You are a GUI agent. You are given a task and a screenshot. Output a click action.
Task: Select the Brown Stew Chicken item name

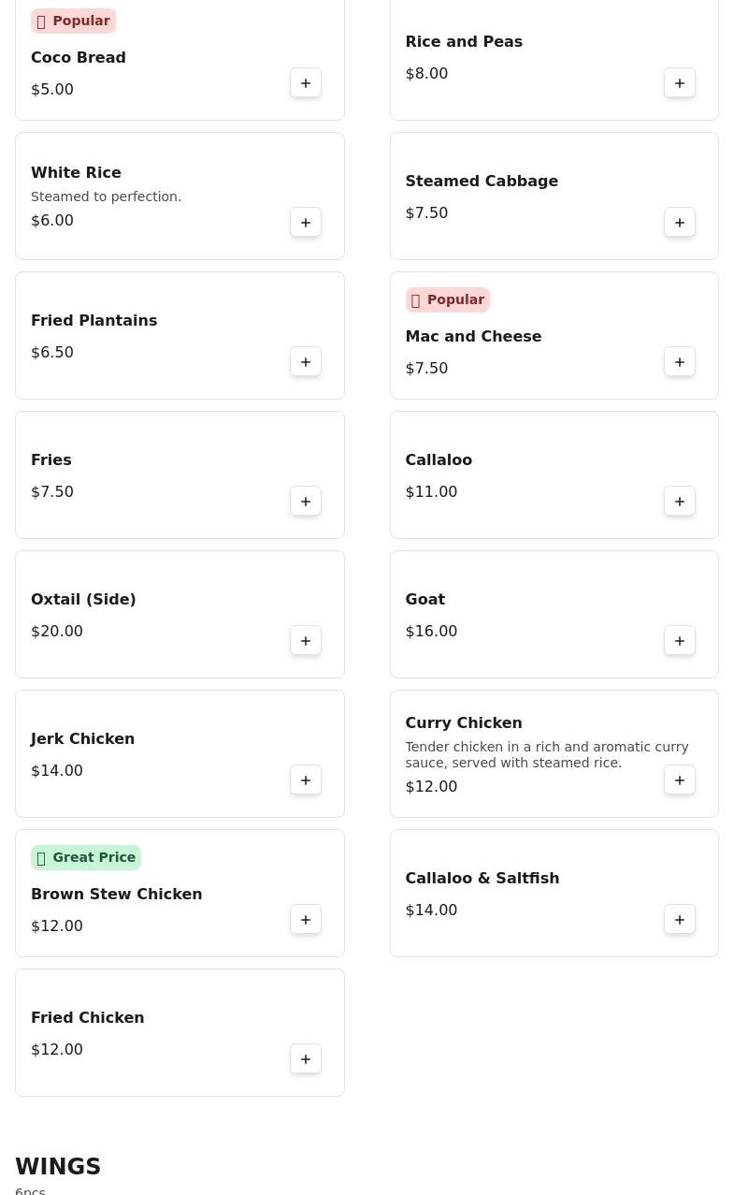pos(117,894)
